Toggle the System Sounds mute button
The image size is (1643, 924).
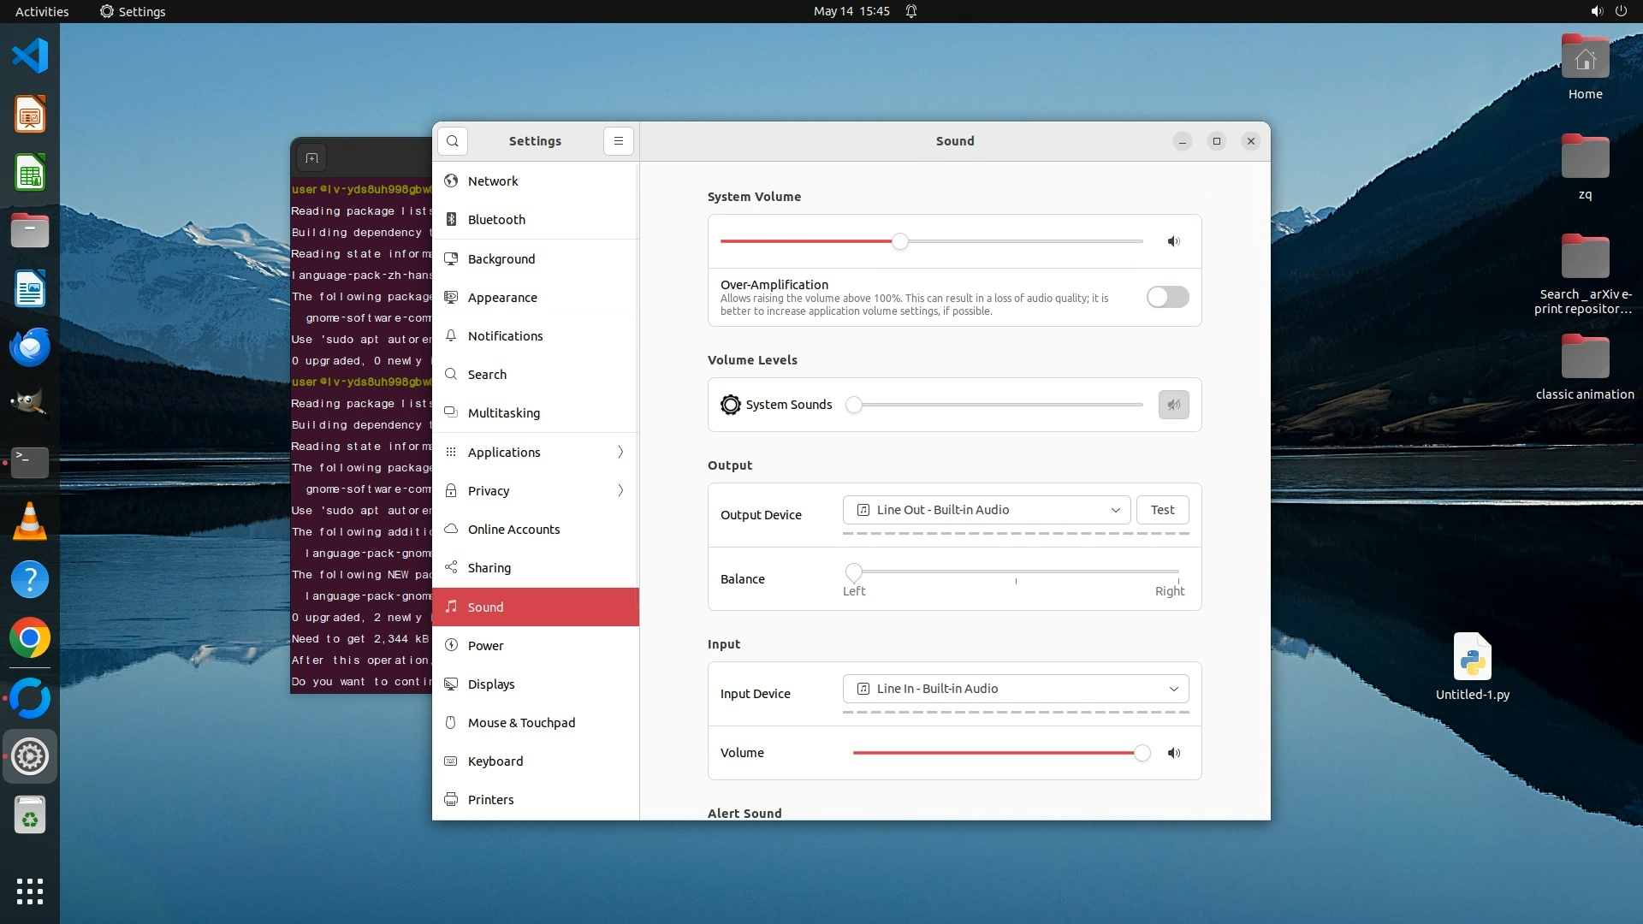coord(1173,405)
